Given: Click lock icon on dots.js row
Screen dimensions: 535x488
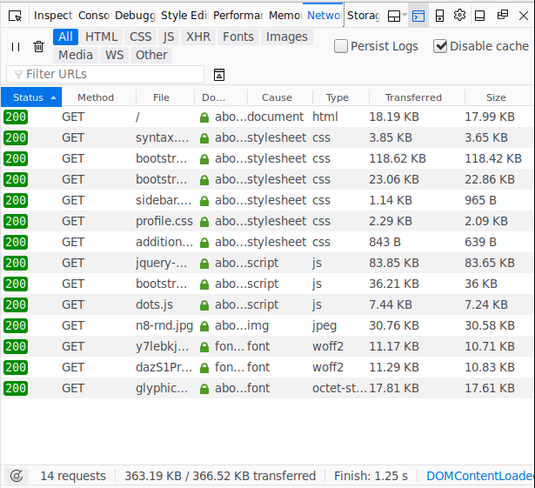Looking at the screenshot, I should tap(204, 305).
